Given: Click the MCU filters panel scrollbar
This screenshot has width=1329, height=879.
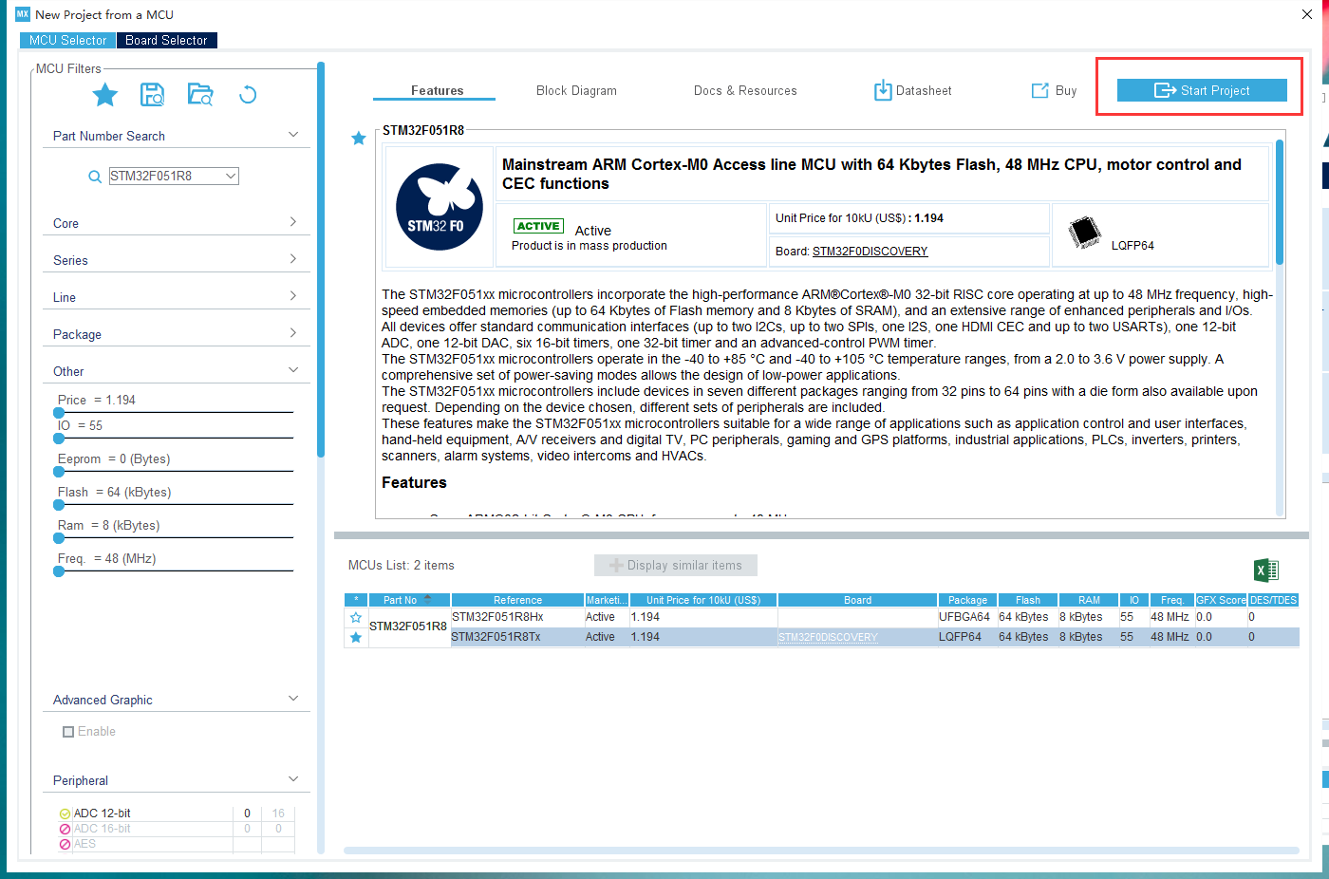Looking at the screenshot, I should (321, 259).
